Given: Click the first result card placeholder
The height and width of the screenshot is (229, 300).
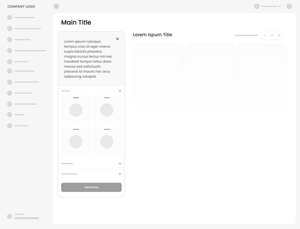Looking at the screenshot, I should point(158,78).
